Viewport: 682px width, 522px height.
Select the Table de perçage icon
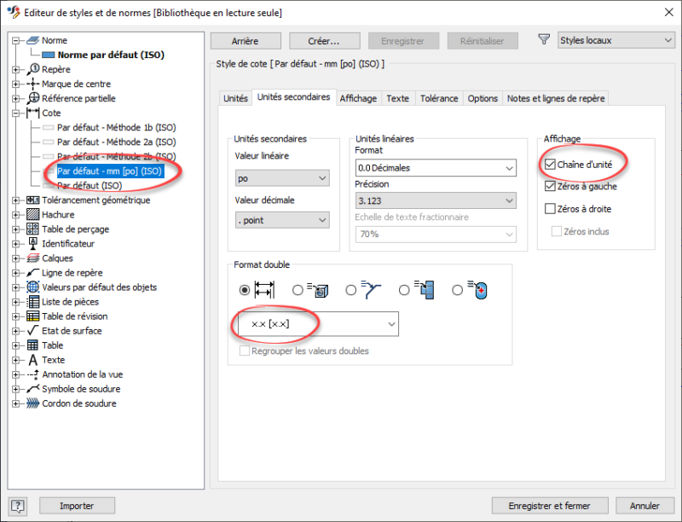[x=33, y=229]
